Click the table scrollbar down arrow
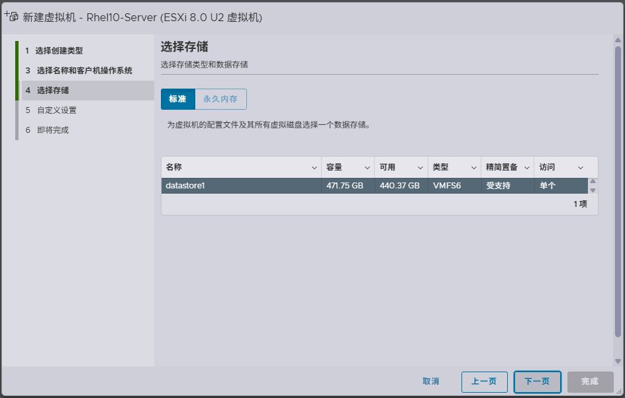Image resolution: width=625 pixels, height=398 pixels. click(593, 190)
